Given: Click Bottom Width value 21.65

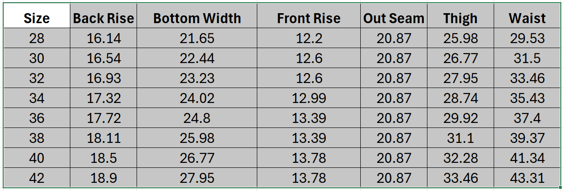Looking at the screenshot, I should coord(197,39).
